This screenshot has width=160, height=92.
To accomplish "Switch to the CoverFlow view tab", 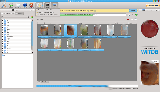I will (45, 82).
